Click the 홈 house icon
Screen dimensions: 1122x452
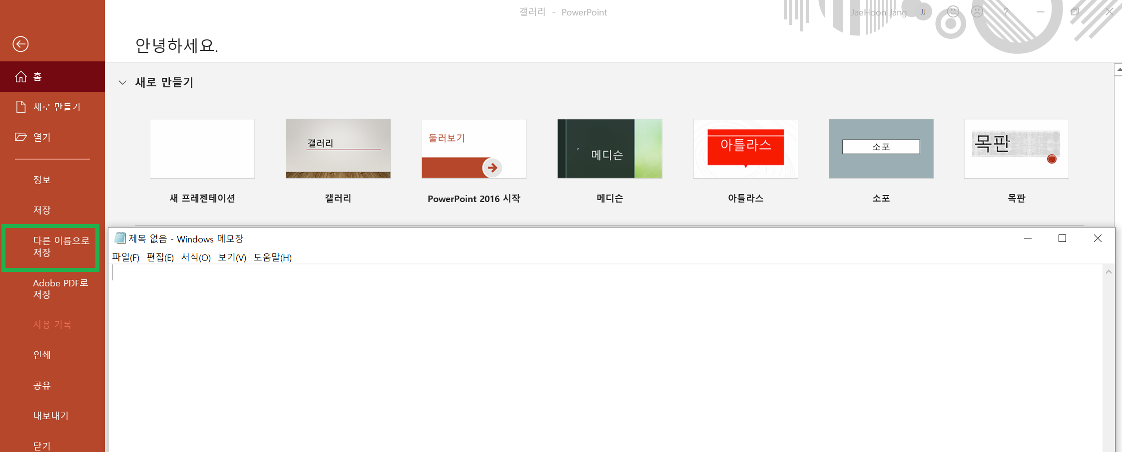coord(20,77)
